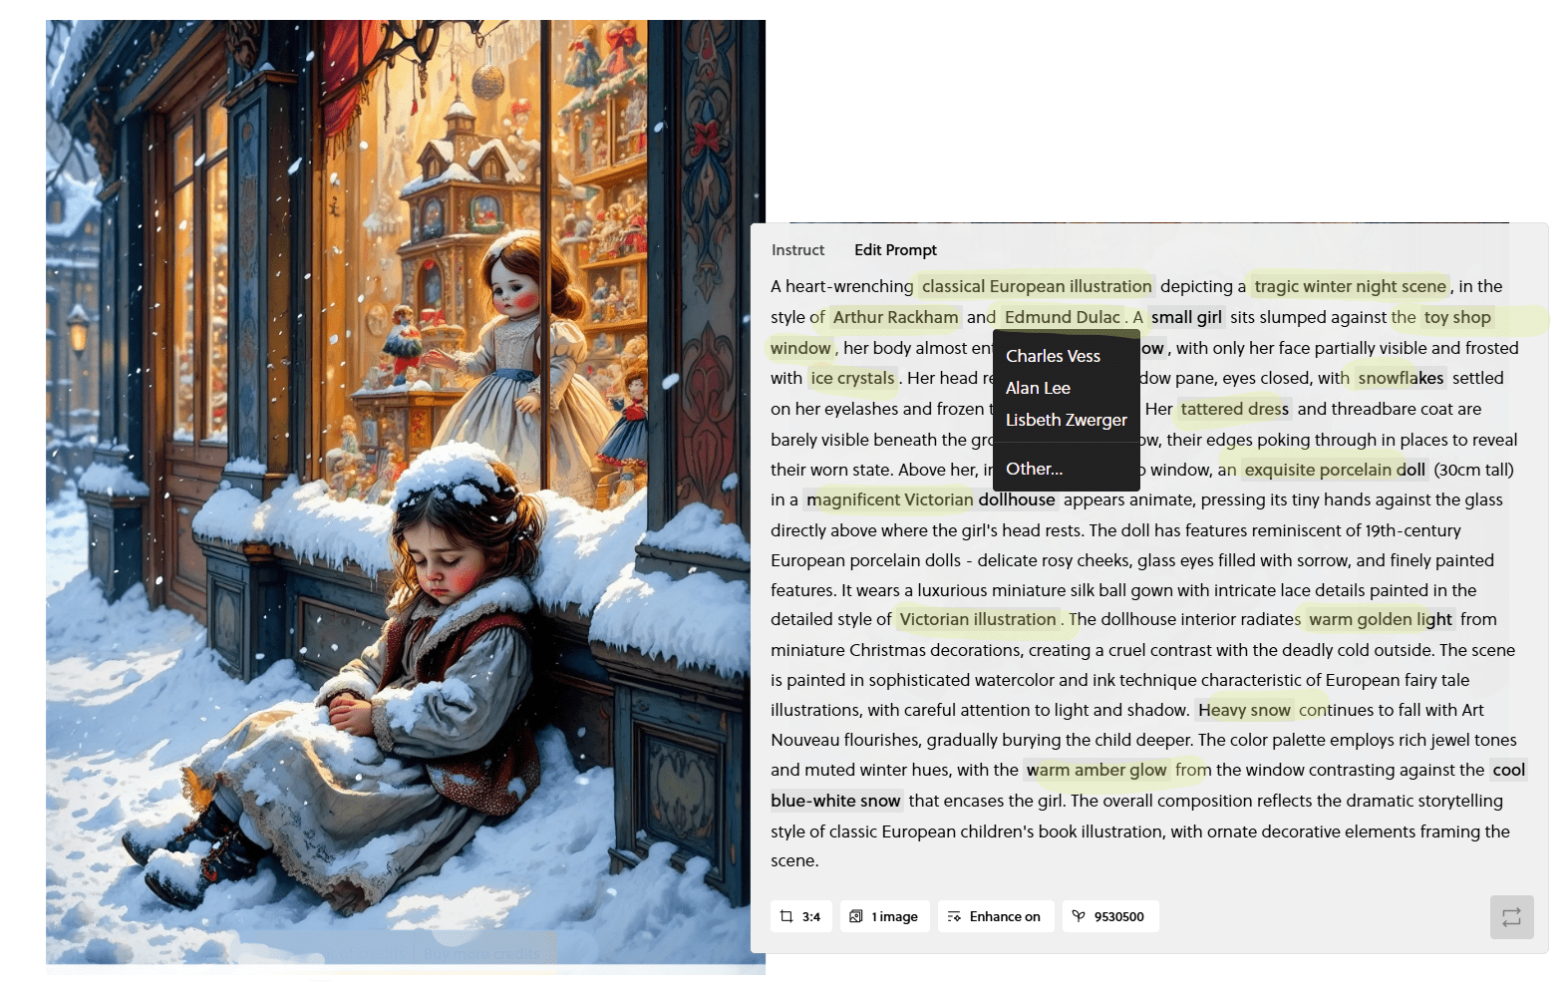Click the crop icon beside 3:4

point(786,916)
